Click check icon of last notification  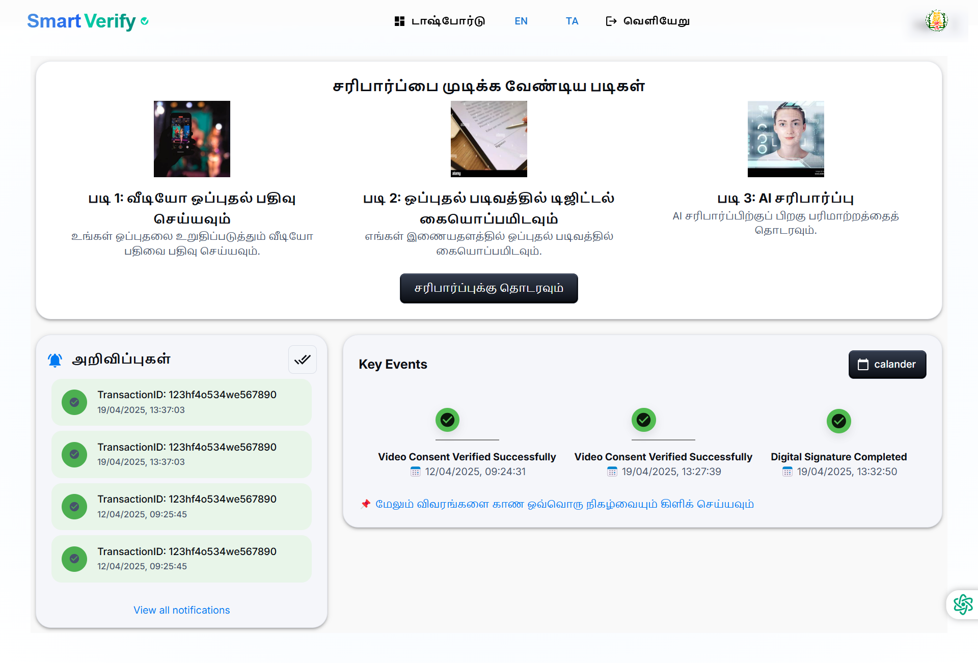74,559
